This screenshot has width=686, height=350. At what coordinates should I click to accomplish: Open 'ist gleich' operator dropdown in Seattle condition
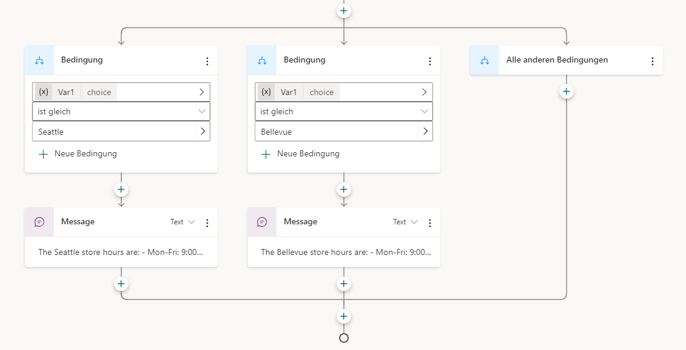tap(121, 111)
